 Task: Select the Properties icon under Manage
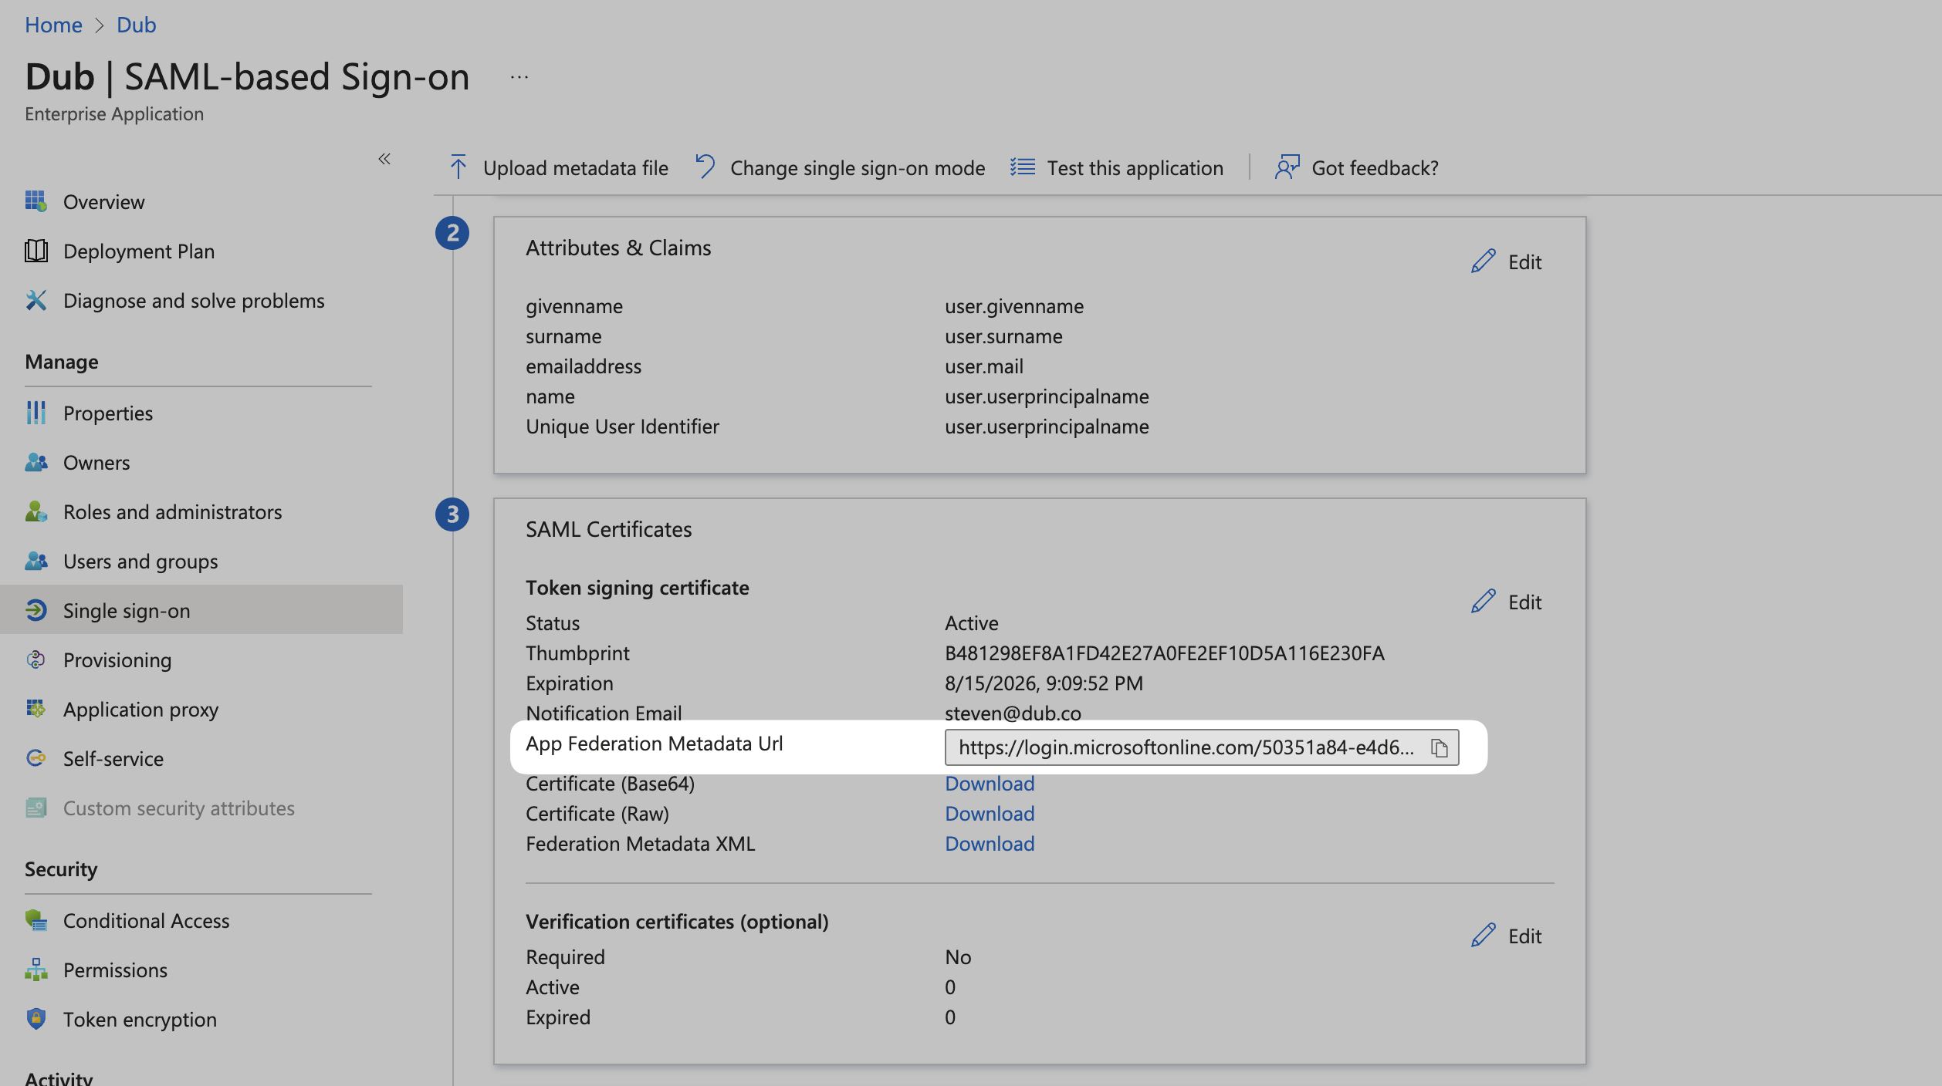pyautogui.click(x=36, y=413)
